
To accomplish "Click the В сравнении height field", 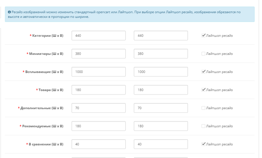I will pyautogui.click(x=161, y=144).
